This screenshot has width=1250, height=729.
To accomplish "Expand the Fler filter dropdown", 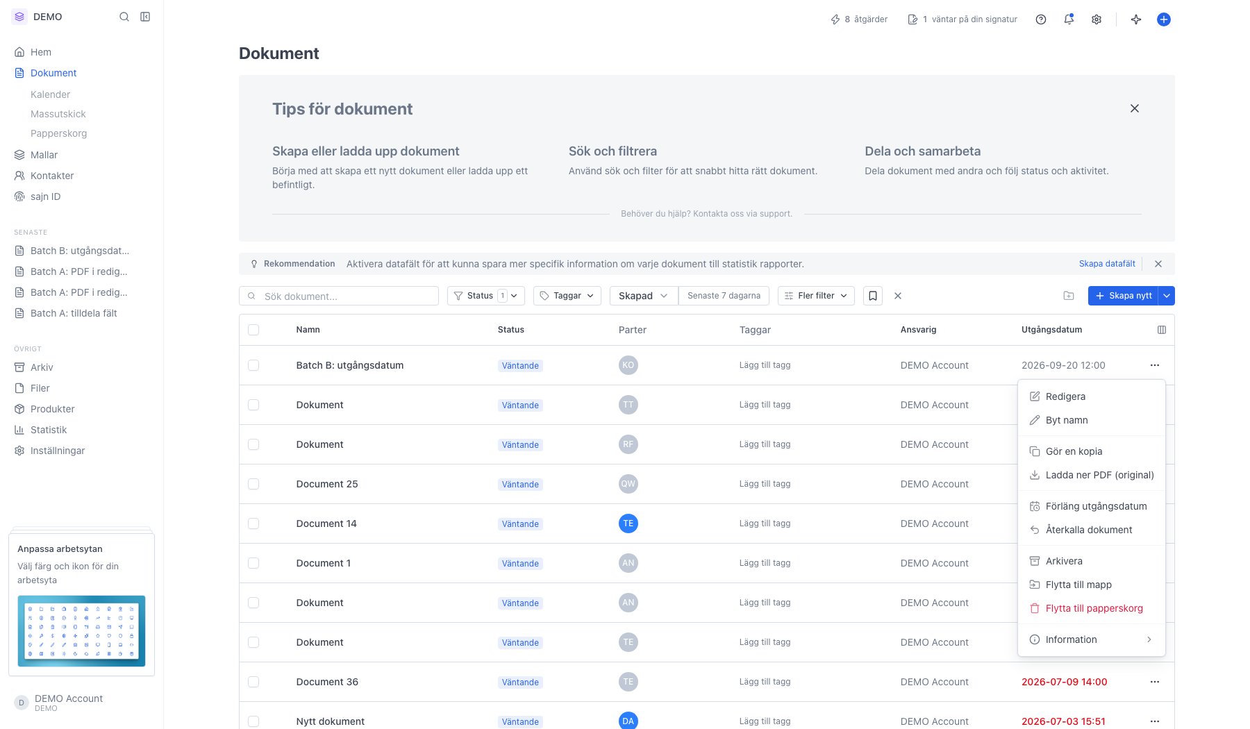I will coord(816,296).
